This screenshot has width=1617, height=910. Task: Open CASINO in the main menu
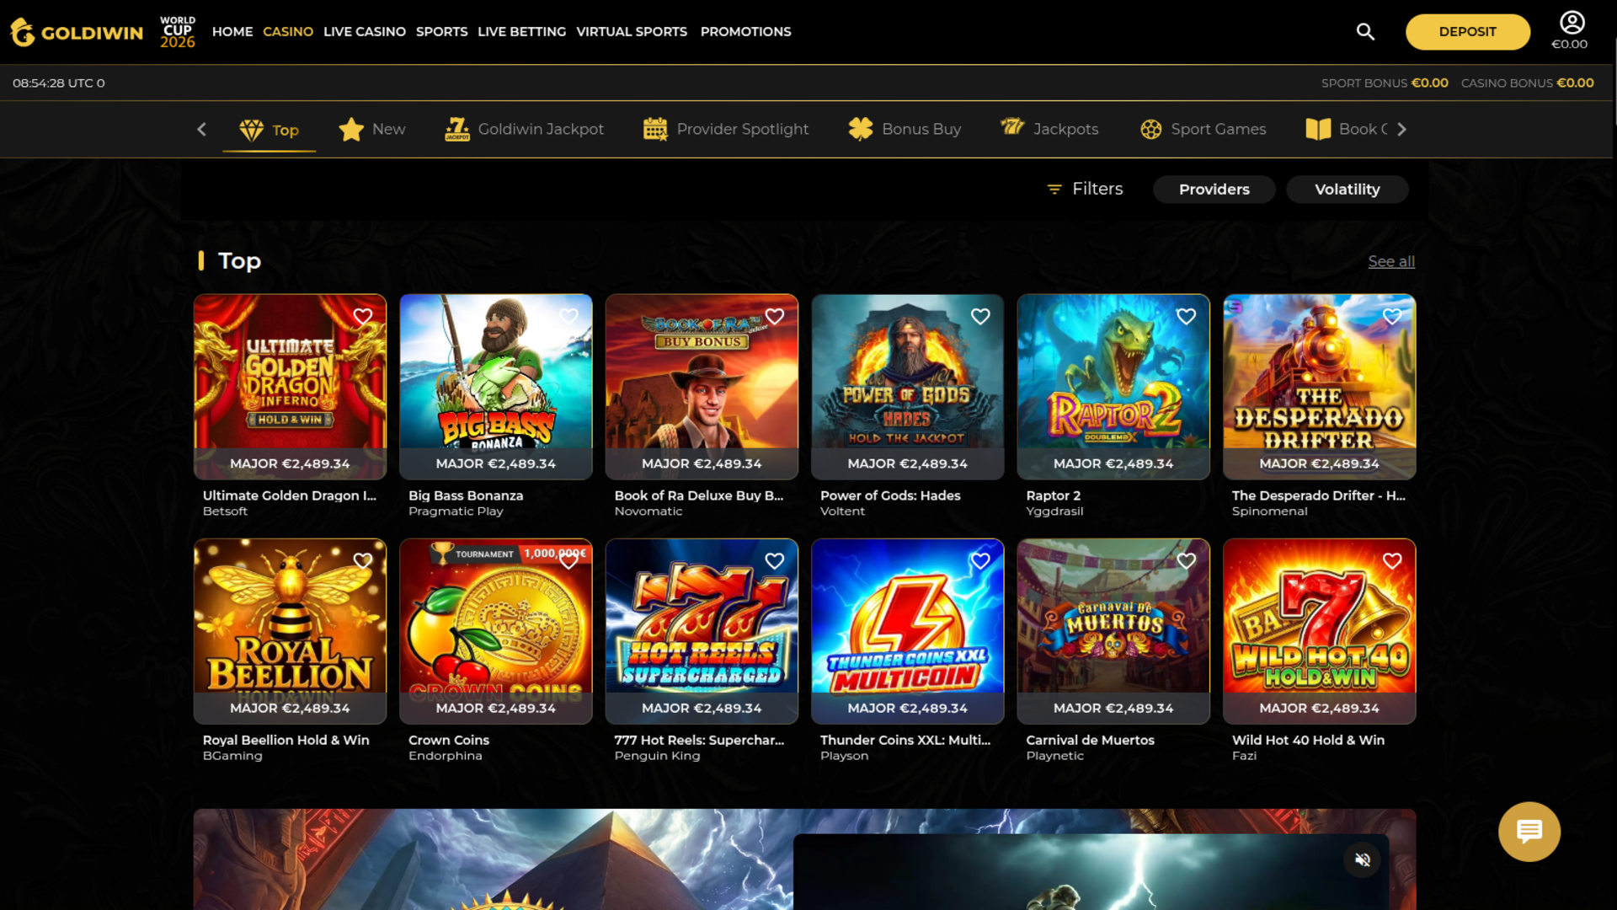(288, 31)
